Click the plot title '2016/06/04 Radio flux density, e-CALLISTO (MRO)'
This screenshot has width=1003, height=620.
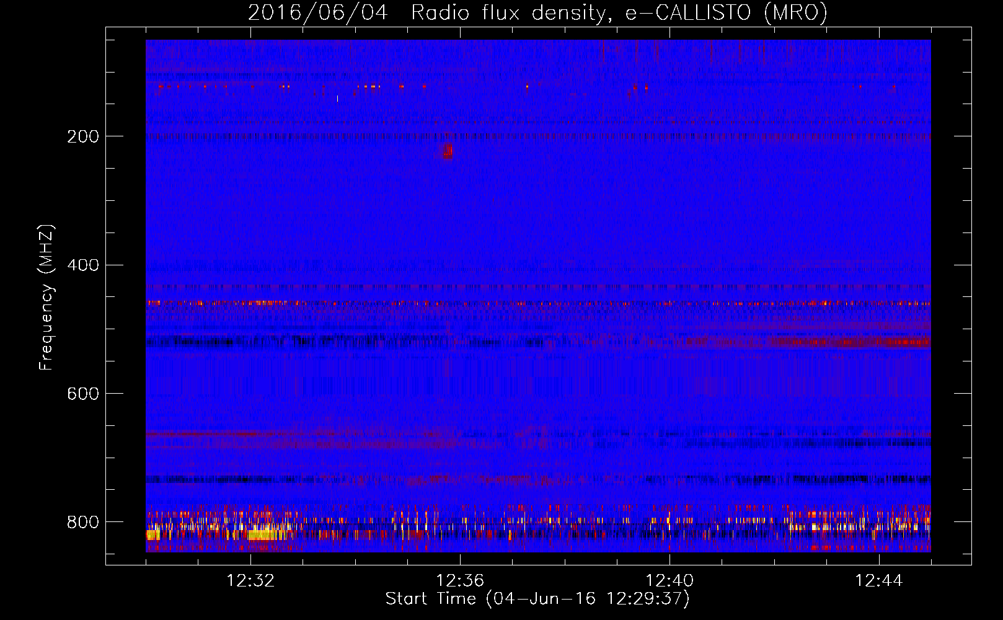click(x=537, y=12)
